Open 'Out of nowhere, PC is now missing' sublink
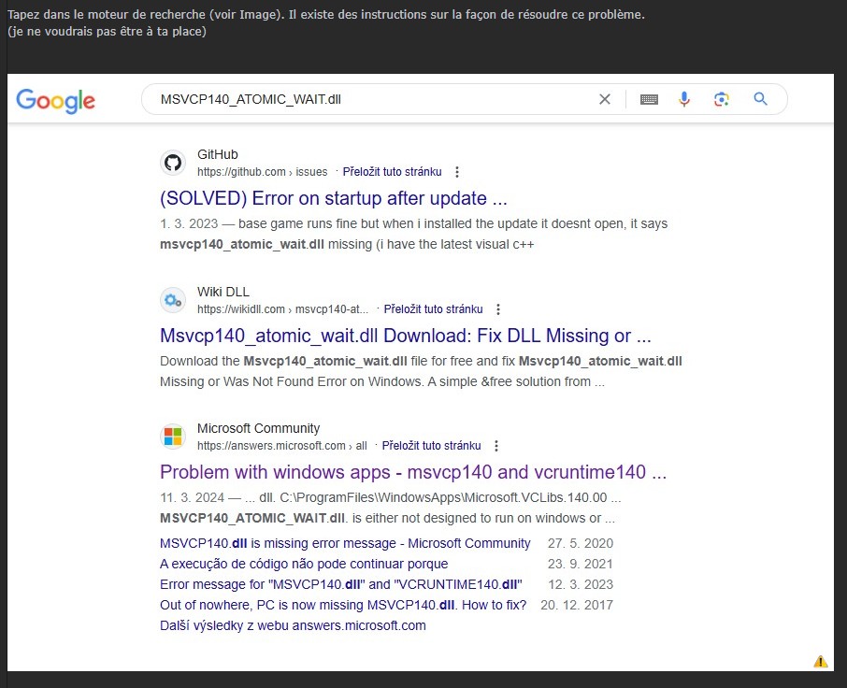This screenshot has width=847, height=688. 343,605
